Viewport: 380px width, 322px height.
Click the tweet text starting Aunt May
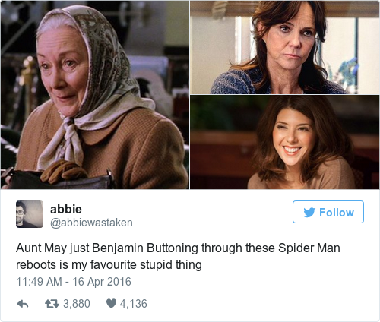[178, 256]
